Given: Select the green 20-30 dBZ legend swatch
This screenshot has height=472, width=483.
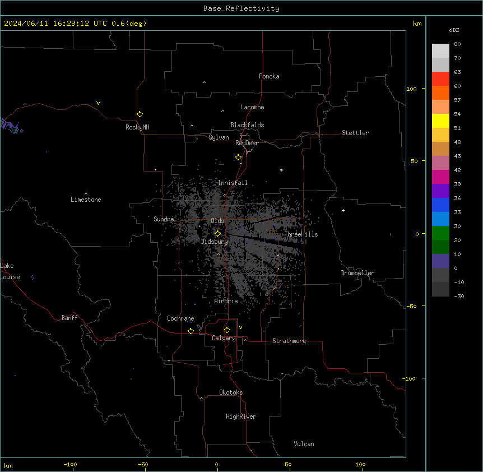Looking at the screenshot, I should click(440, 233).
